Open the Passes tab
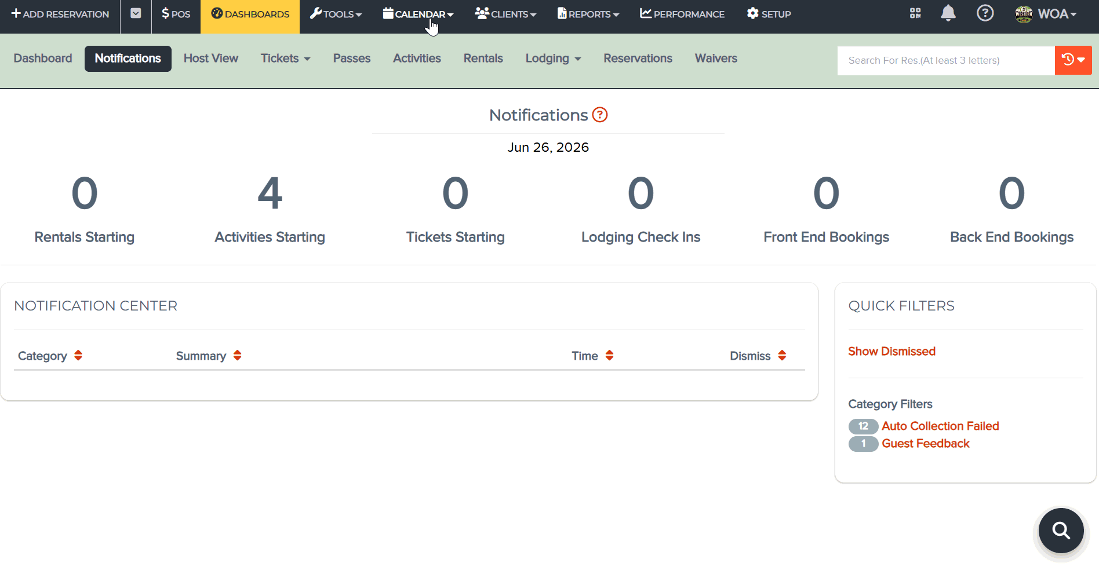 click(x=352, y=59)
